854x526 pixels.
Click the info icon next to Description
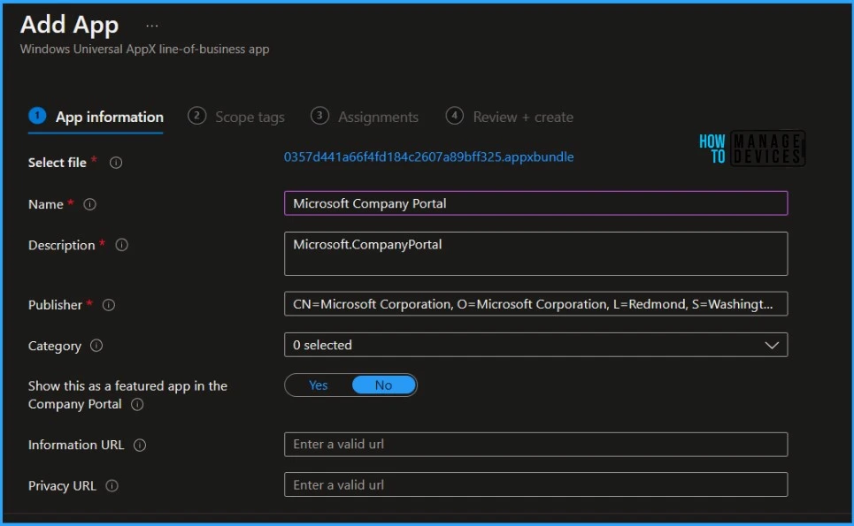pos(122,246)
